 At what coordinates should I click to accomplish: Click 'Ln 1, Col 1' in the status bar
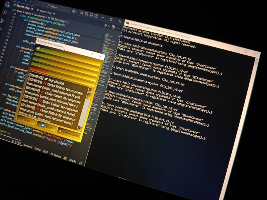(16, 142)
